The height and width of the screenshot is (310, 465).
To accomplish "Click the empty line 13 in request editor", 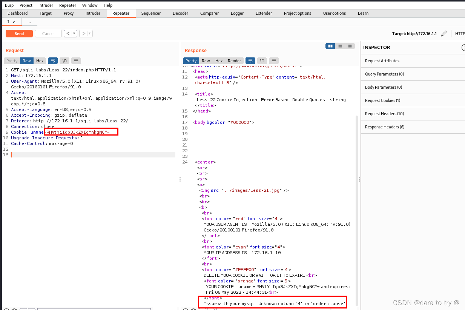I will click(93, 155).
